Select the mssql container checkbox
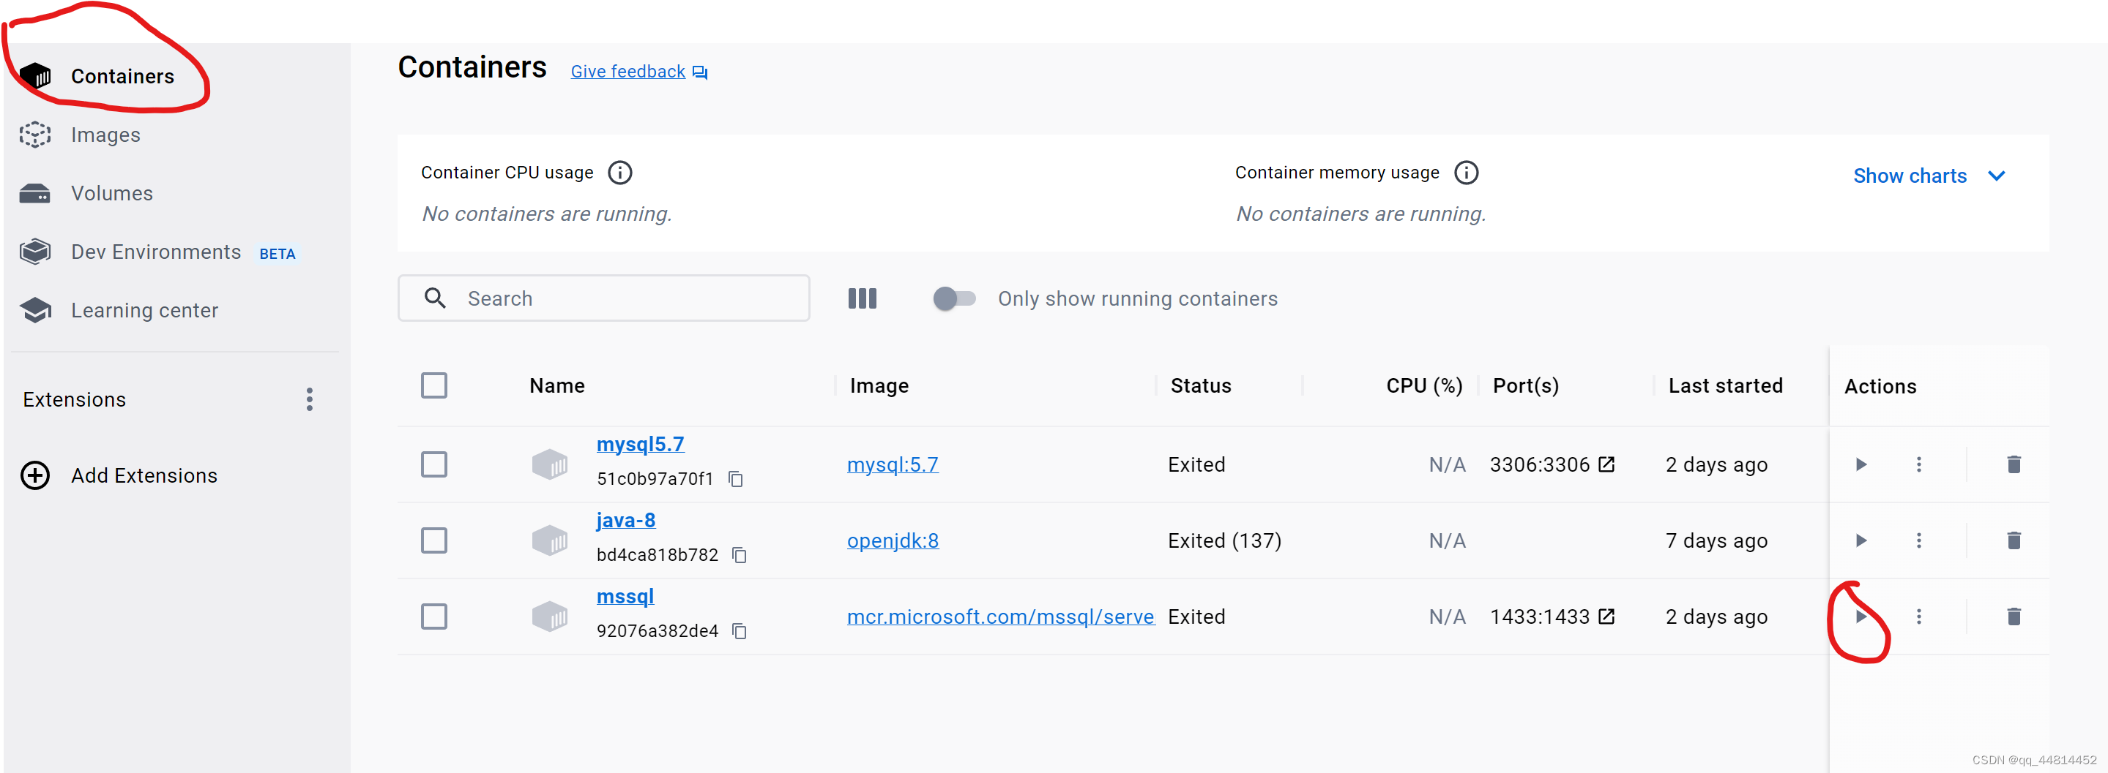This screenshot has width=2108, height=773. click(433, 616)
